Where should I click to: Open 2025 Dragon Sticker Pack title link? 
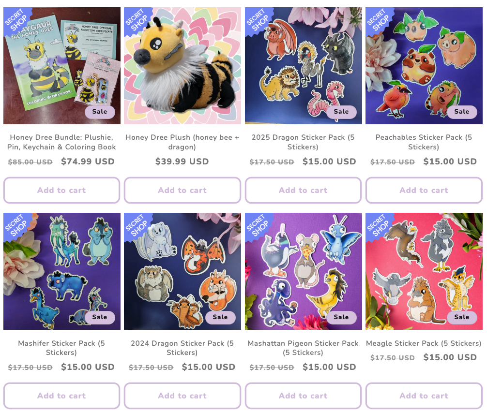tap(303, 142)
